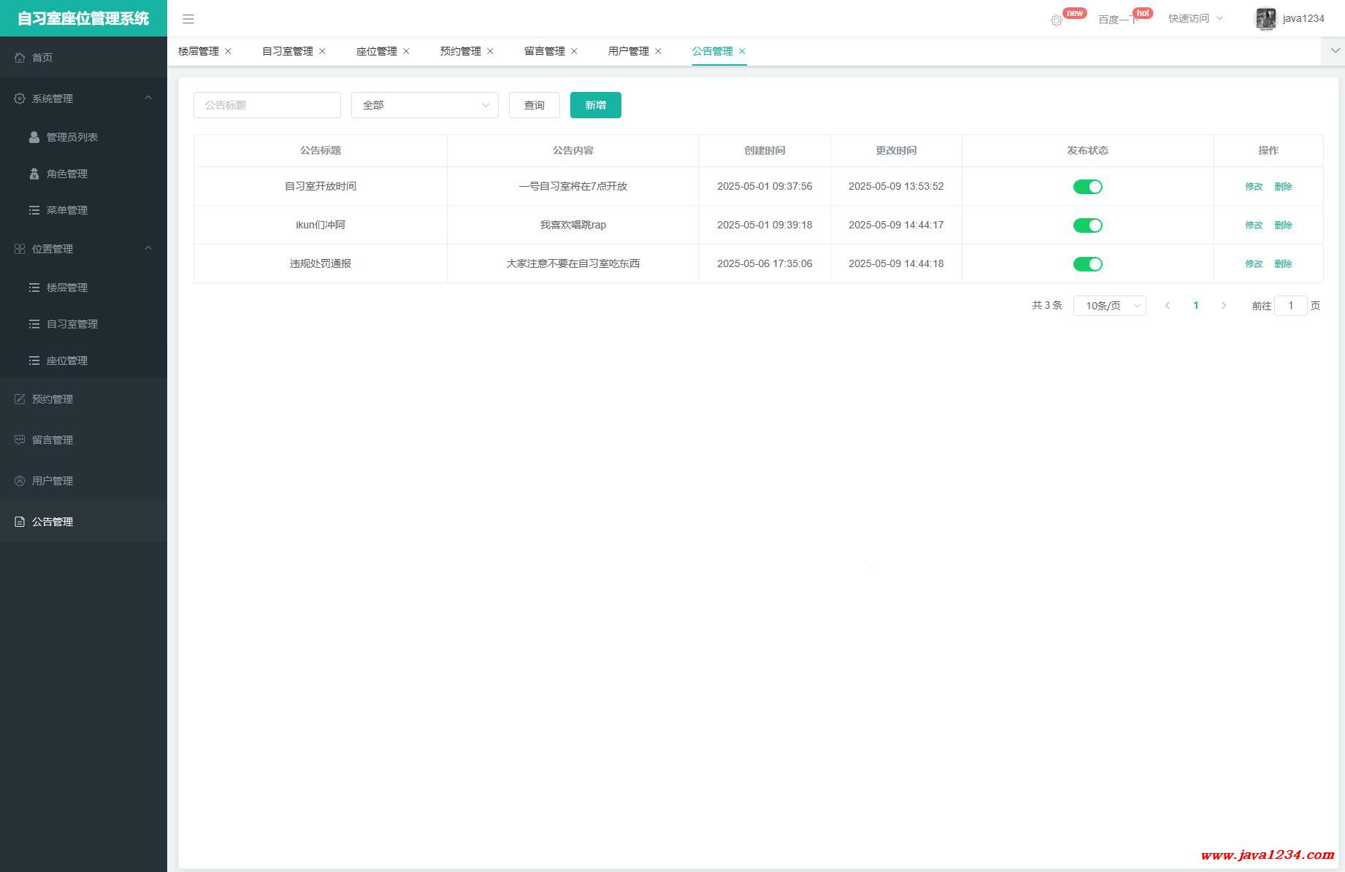1345x872 pixels.
Task: Switch to the 座位管理 tab
Action: (x=376, y=51)
